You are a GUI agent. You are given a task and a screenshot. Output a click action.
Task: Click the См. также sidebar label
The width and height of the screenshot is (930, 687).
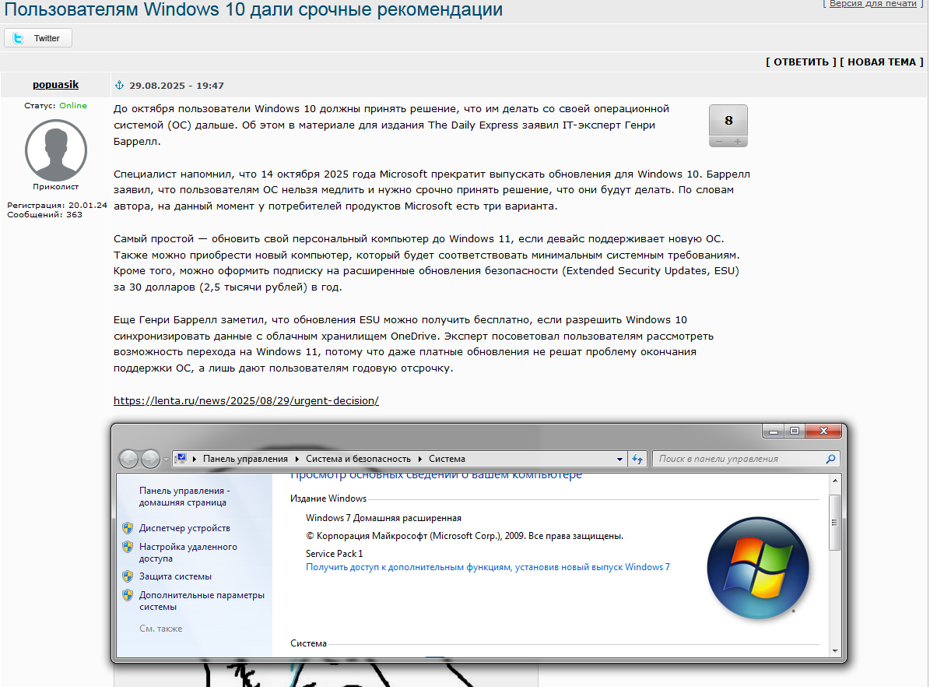[x=161, y=629]
